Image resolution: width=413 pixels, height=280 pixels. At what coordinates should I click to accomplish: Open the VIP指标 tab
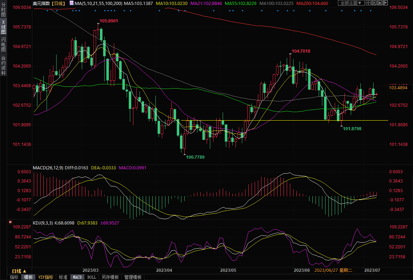46,277
